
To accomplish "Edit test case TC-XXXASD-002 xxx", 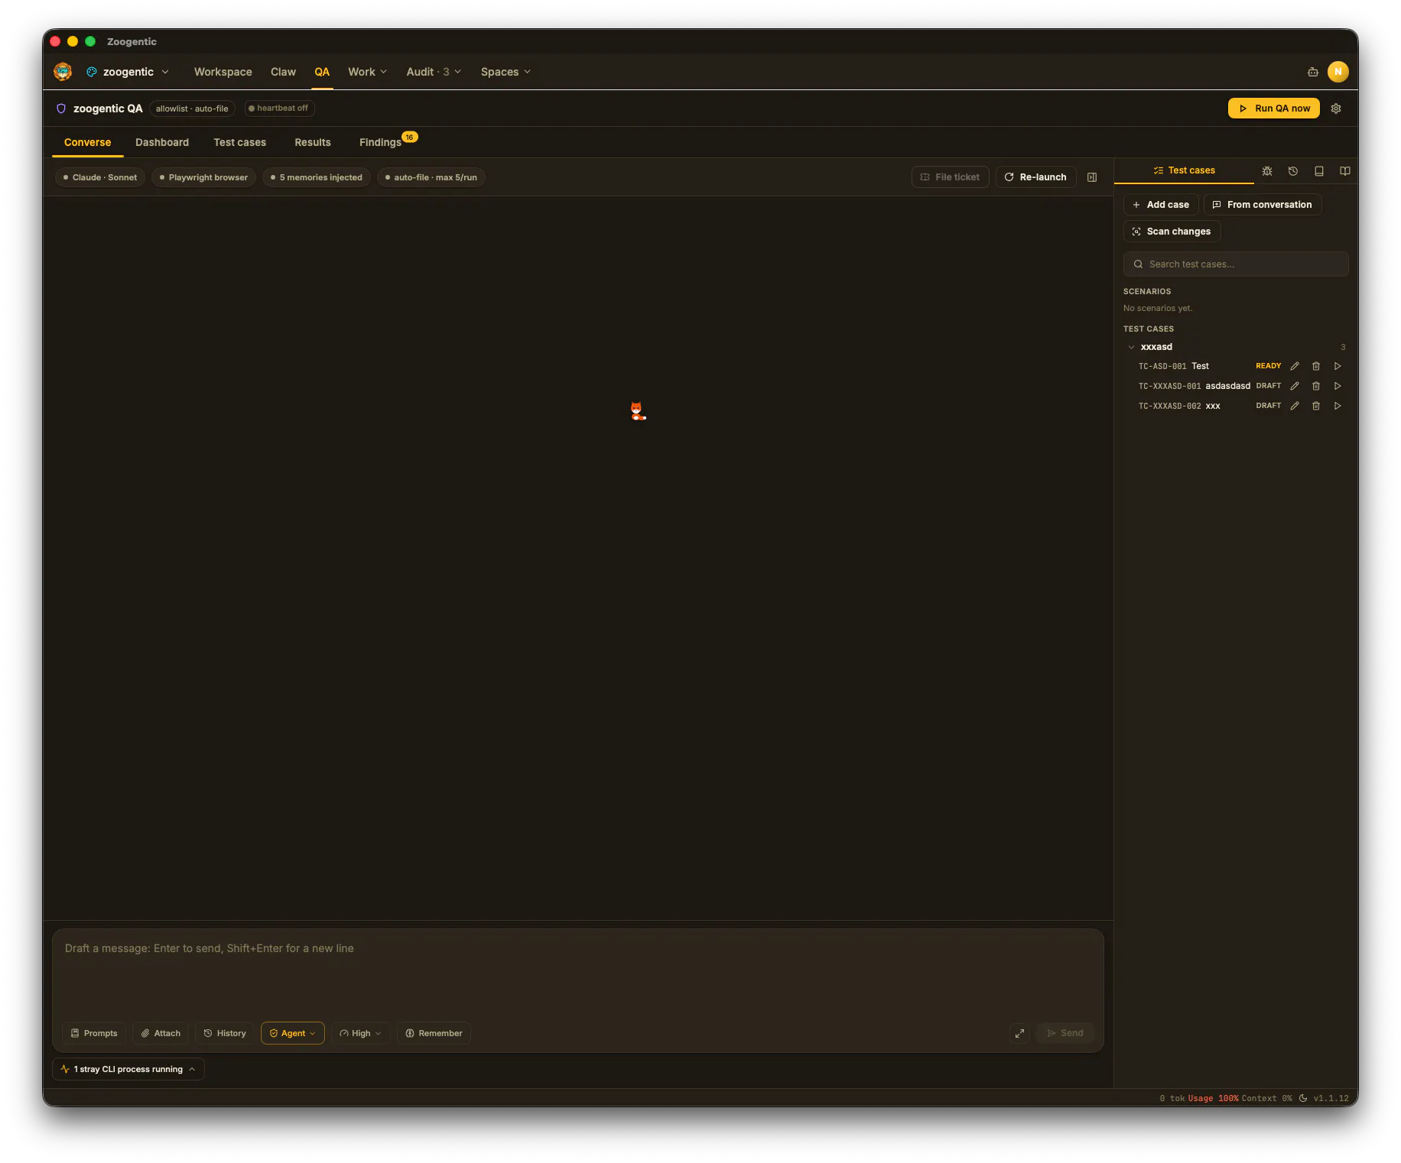I will pyautogui.click(x=1295, y=406).
